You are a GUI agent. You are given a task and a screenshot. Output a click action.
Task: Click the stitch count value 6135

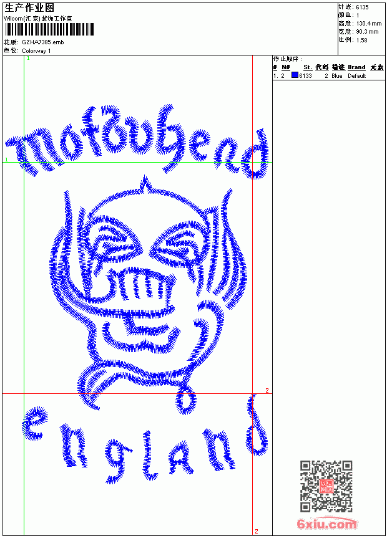pyautogui.click(x=362, y=7)
